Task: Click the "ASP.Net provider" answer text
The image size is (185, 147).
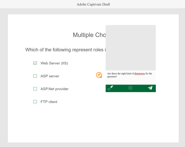Action: click(x=54, y=89)
